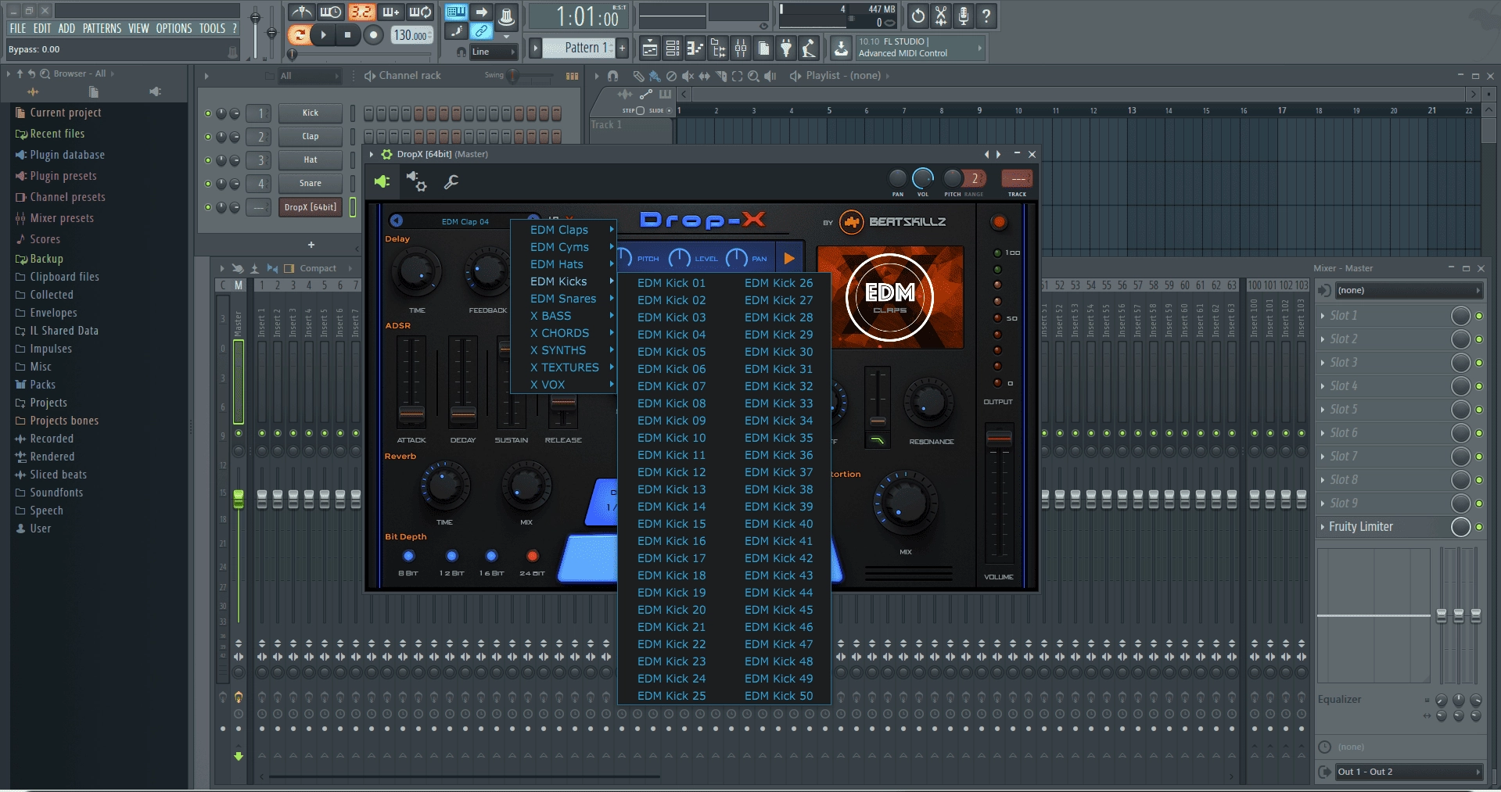This screenshot has height=792, width=1501.
Task: Open the Pattern 1 selector
Action: [x=580, y=48]
